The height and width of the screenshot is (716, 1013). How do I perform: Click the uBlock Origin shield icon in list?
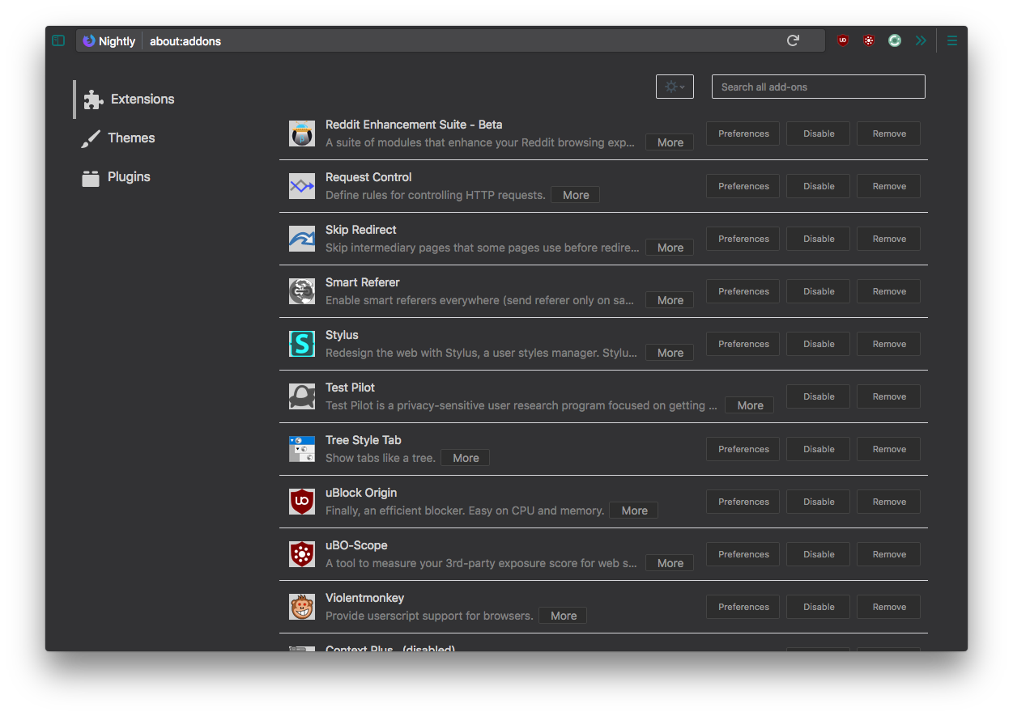coord(302,502)
